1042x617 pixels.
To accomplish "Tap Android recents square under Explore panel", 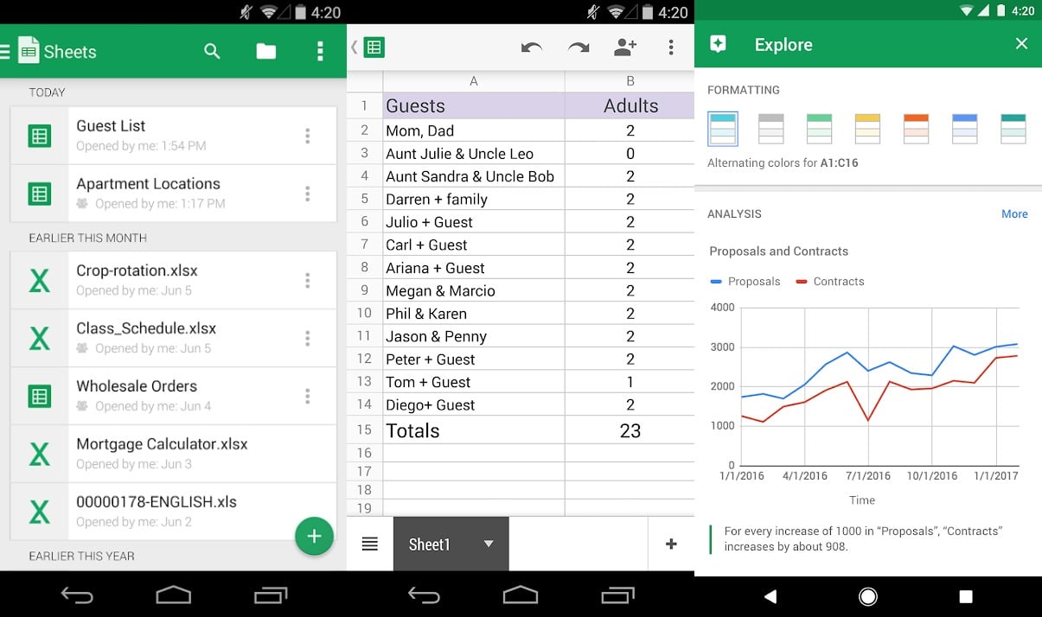I will 966,596.
